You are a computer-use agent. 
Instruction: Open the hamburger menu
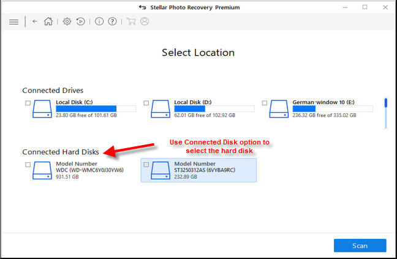[13, 22]
